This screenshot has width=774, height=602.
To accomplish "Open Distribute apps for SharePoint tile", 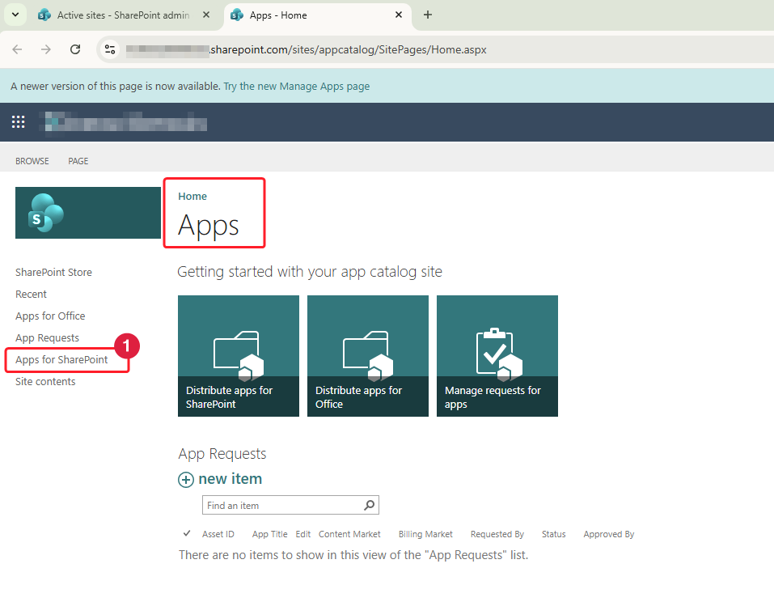I will [x=238, y=356].
